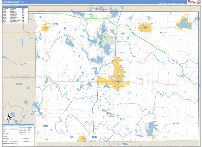Click the compass rose icon

point(9,118)
